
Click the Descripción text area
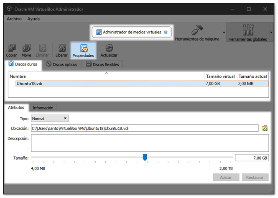150,143
